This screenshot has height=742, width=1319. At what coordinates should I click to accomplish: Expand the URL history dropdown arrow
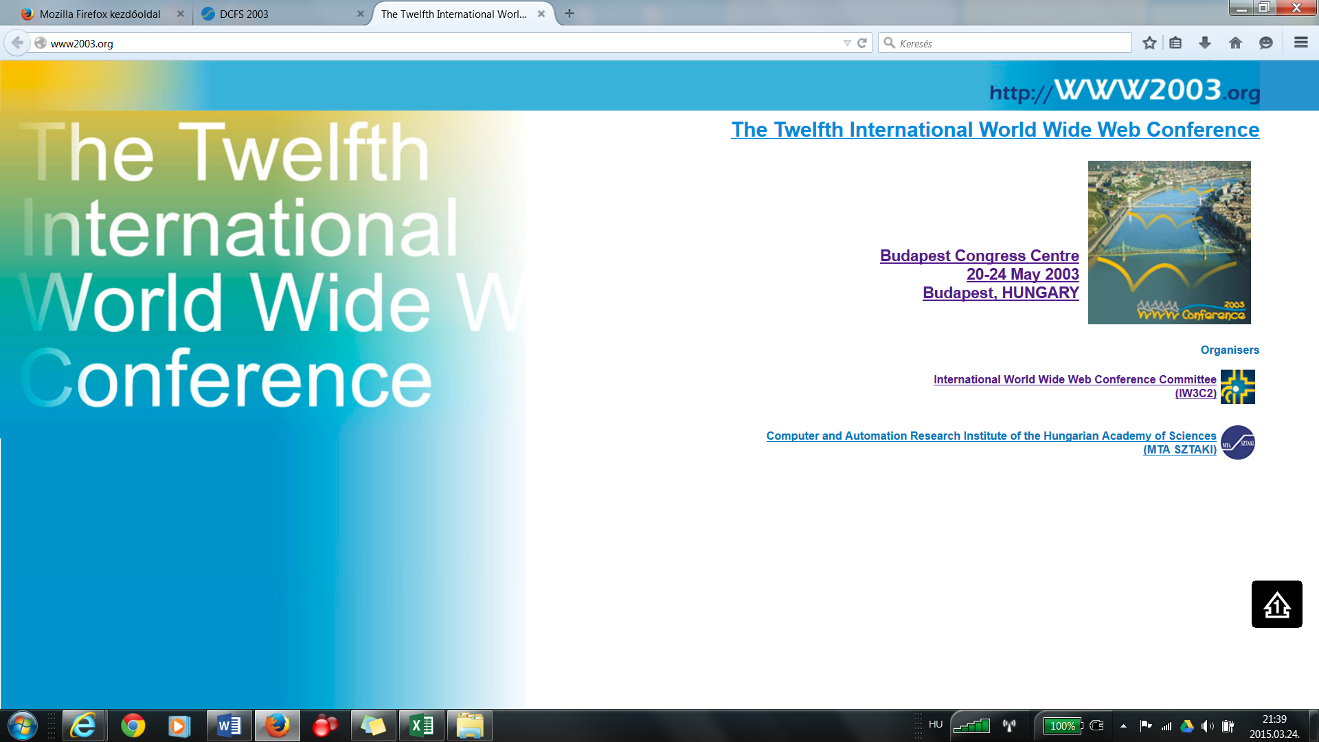click(x=847, y=43)
